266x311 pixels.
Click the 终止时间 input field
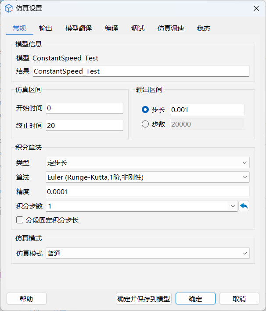(x=84, y=125)
